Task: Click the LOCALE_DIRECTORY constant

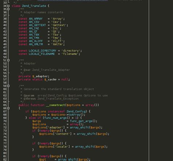Action: (42, 51)
